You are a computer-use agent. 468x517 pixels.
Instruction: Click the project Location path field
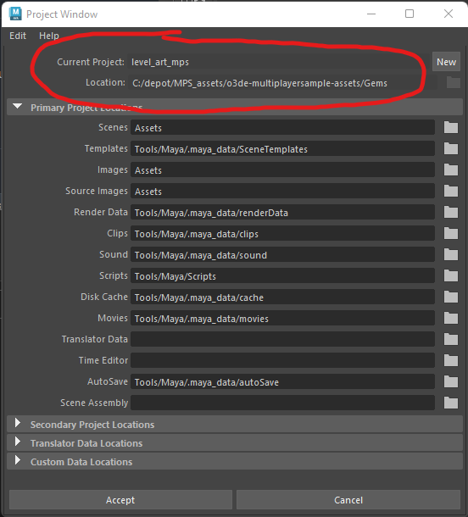click(x=282, y=83)
